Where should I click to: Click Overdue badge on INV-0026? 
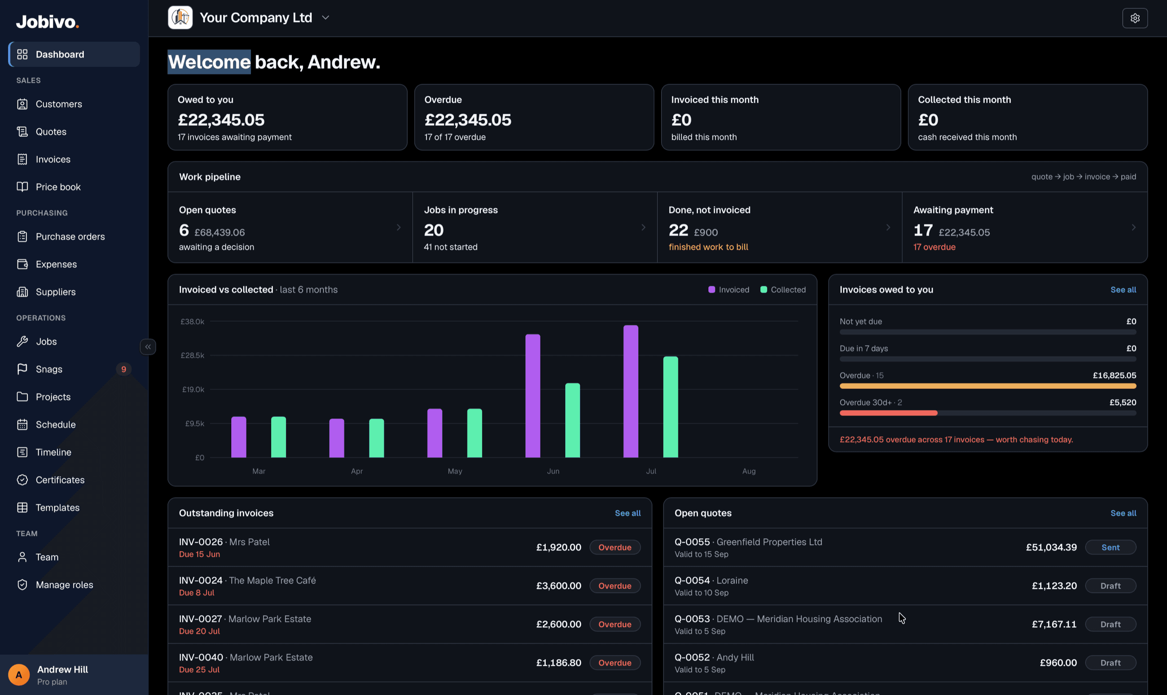pos(614,547)
